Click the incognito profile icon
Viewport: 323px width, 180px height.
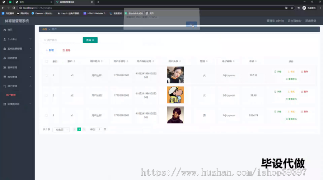[304, 8]
